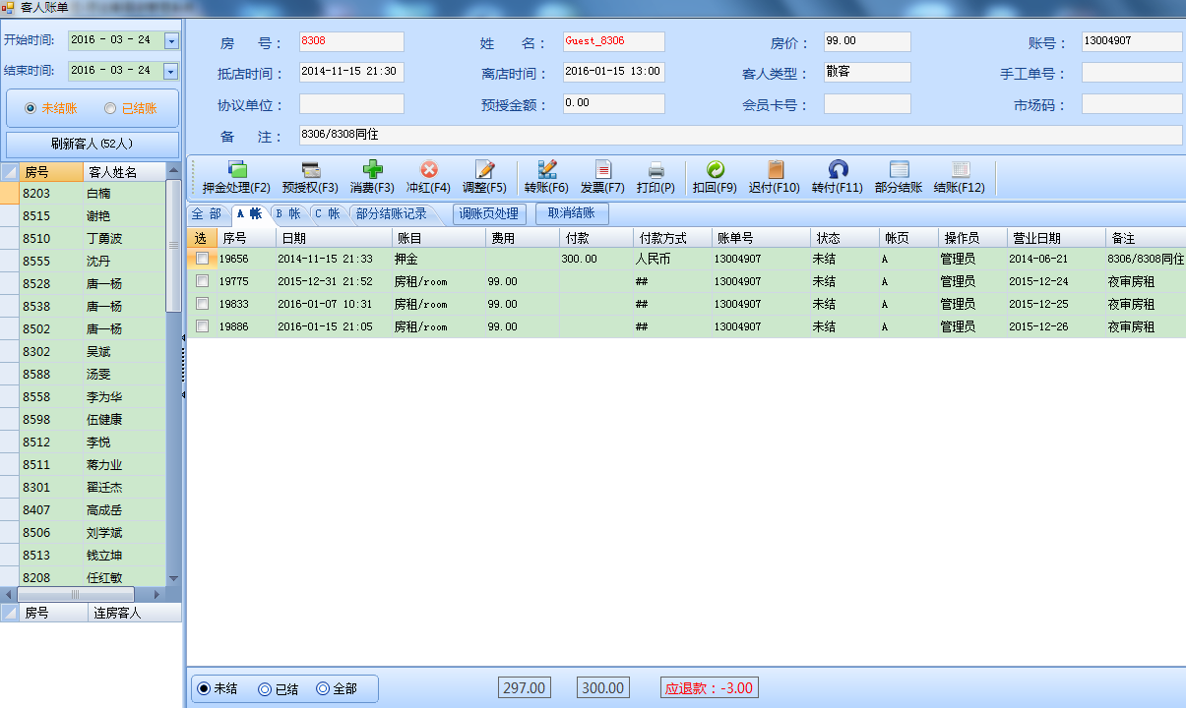Choose the 全部 filter at bottom
This screenshot has height=708, width=1186.
click(337, 689)
